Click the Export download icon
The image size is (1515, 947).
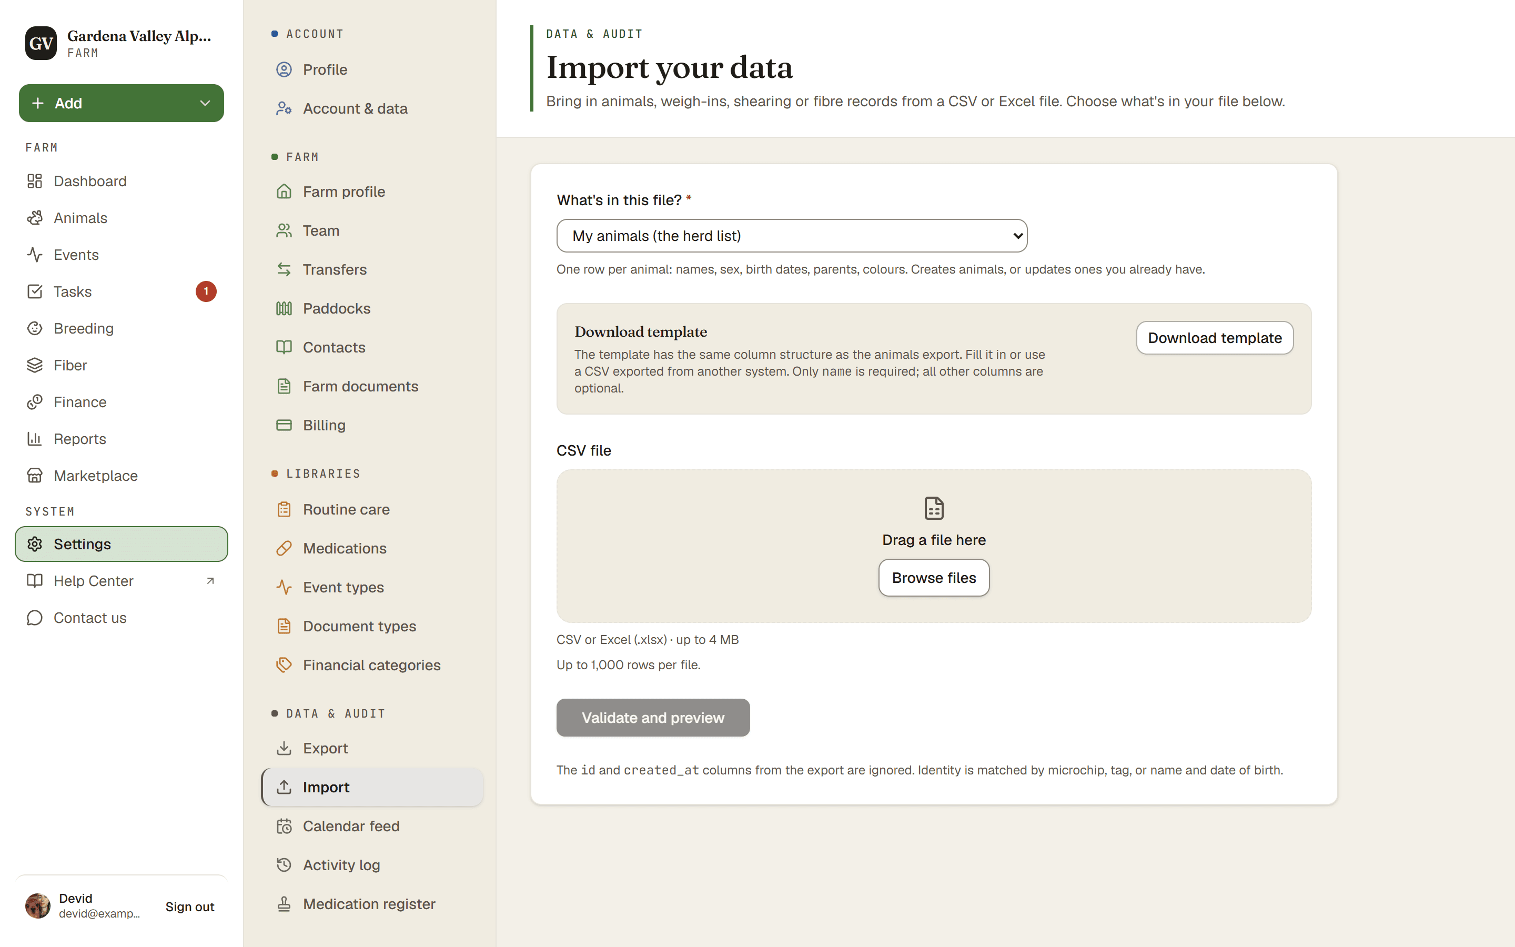coord(284,749)
